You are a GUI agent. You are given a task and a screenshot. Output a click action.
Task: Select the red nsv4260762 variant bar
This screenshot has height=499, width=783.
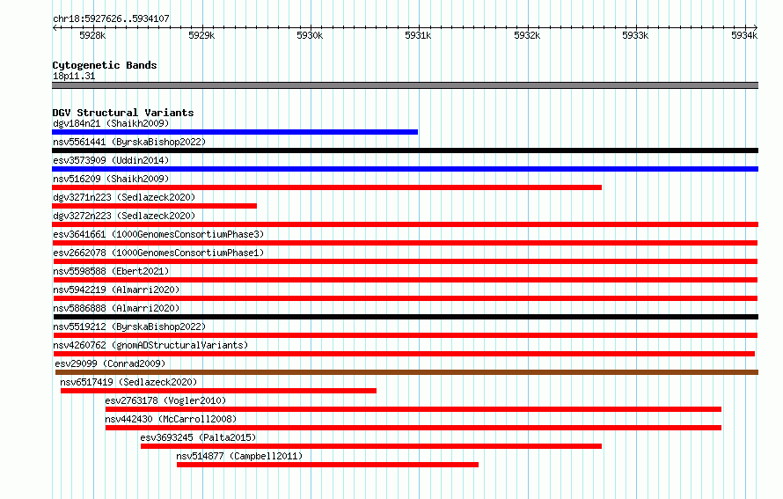pos(404,354)
